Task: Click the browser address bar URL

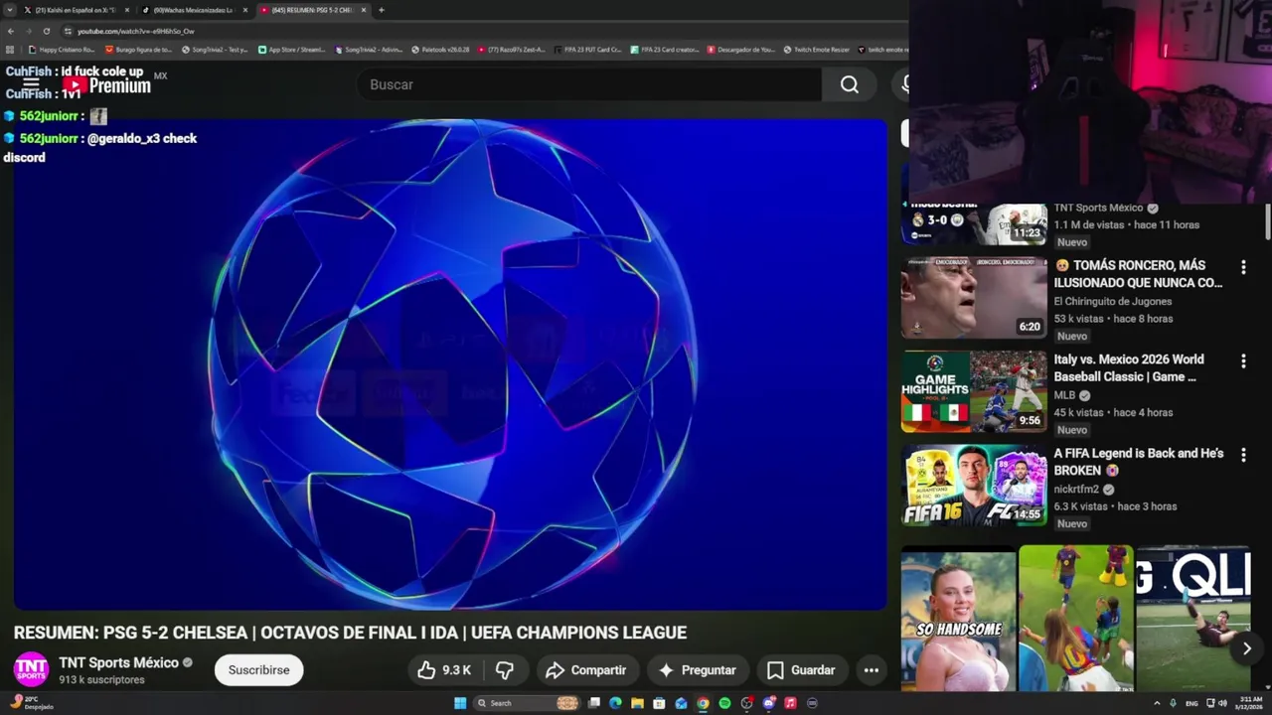Action: [x=136, y=31]
